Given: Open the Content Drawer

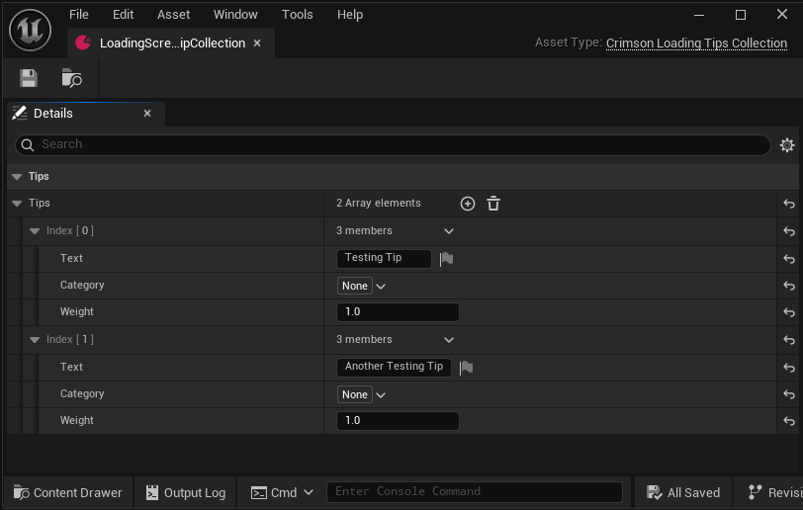Looking at the screenshot, I should (x=67, y=492).
